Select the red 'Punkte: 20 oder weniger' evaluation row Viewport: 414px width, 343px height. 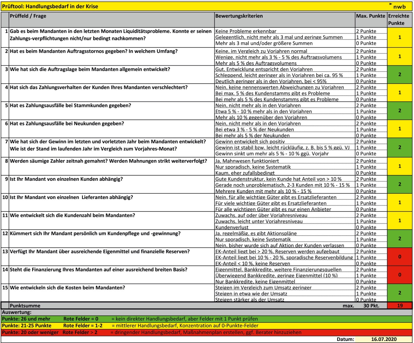point(207,332)
